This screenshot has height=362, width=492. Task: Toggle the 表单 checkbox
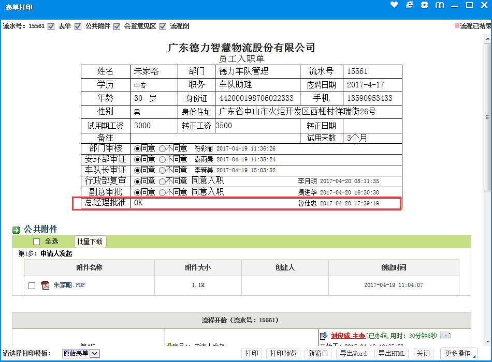pos(51,26)
